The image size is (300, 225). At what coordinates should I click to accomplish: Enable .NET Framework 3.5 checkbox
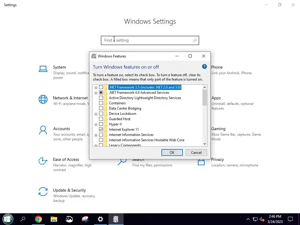[x=101, y=87]
